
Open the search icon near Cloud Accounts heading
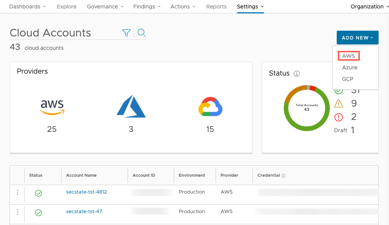click(x=141, y=33)
